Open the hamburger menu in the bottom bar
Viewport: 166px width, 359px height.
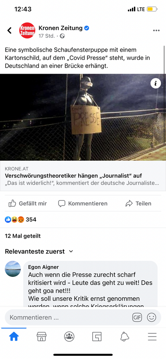pyautogui.click(x=152, y=337)
